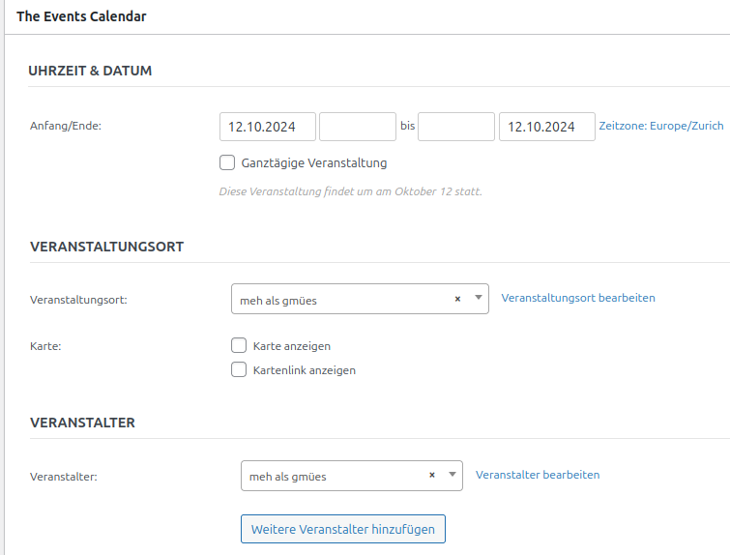Image resolution: width=730 pixels, height=555 pixels.
Task: Click the start date field
Action: point(268,127)
